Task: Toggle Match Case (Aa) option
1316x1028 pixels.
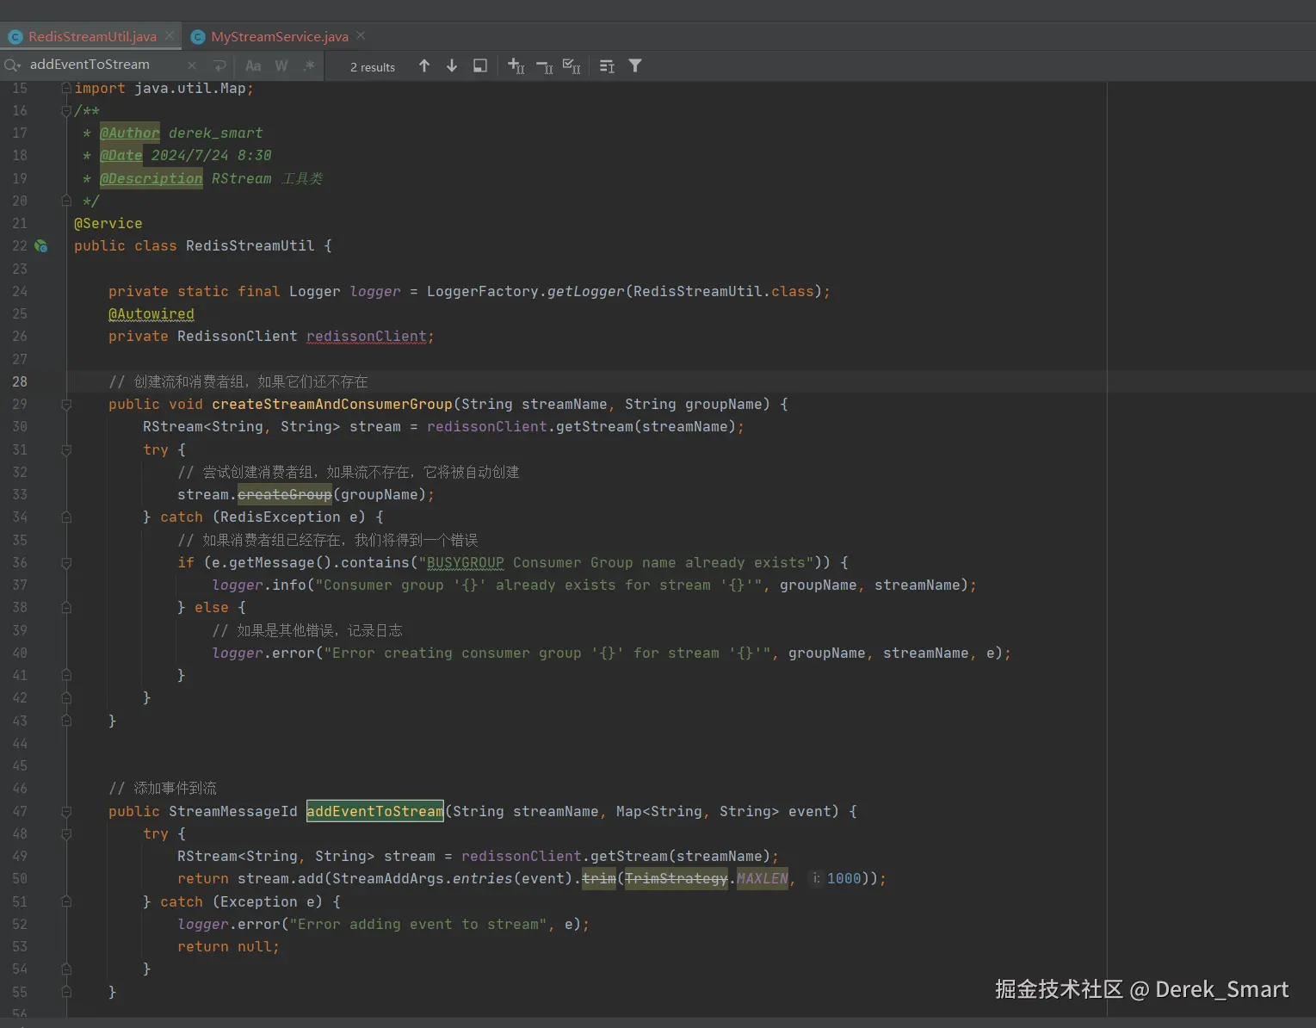Action: click(253, 65)
